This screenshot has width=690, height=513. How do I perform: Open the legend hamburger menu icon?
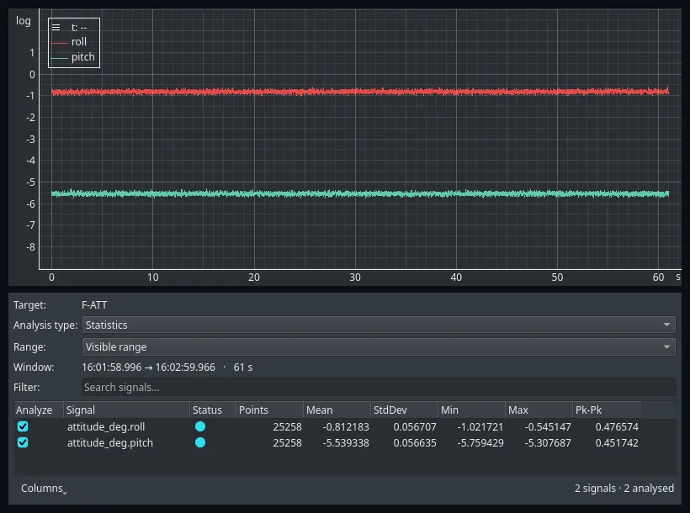[56, 27]
